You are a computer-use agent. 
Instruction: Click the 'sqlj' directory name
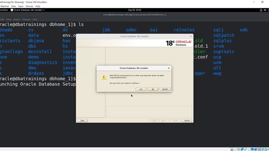[x=219, y=30]
